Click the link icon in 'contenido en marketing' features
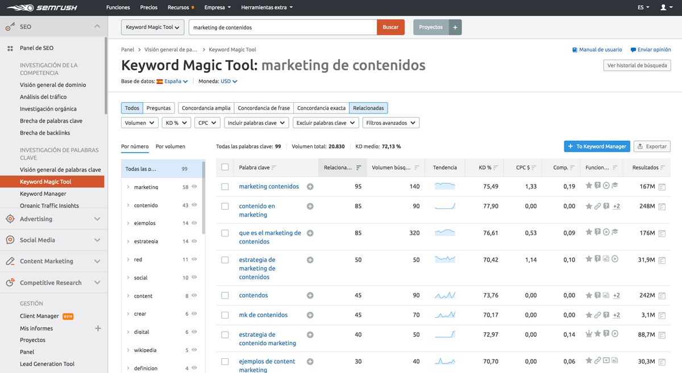Screen dimensions: 682x373 coord(599,206)
